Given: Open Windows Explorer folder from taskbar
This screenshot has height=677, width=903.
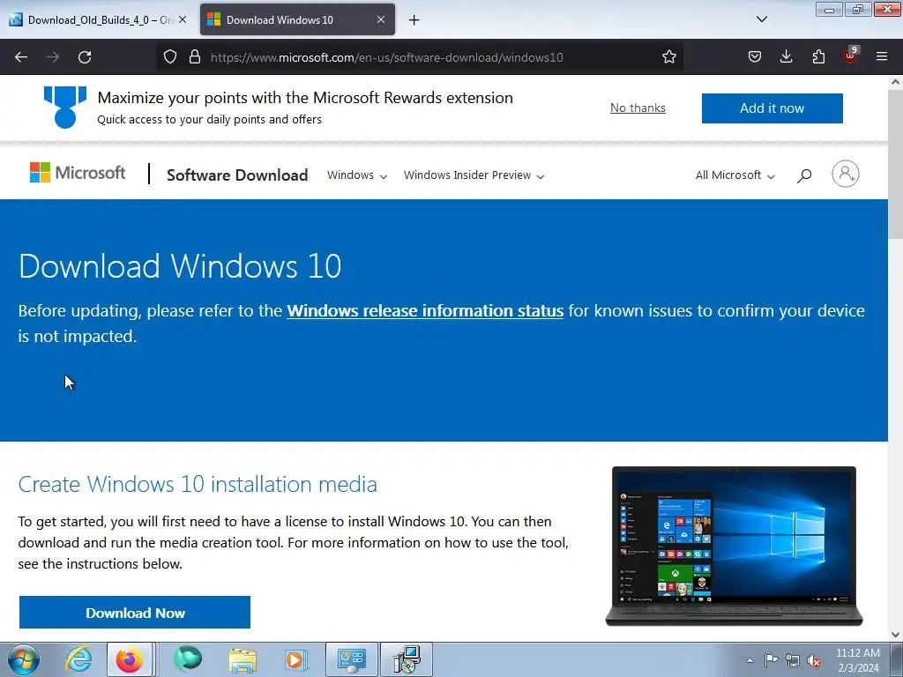Looking at the screenshot, I should tap(243, 659).
